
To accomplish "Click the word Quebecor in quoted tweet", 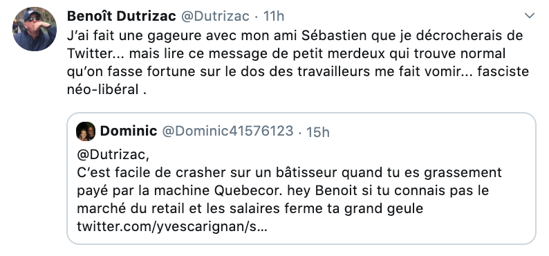I will click(250, 191).
